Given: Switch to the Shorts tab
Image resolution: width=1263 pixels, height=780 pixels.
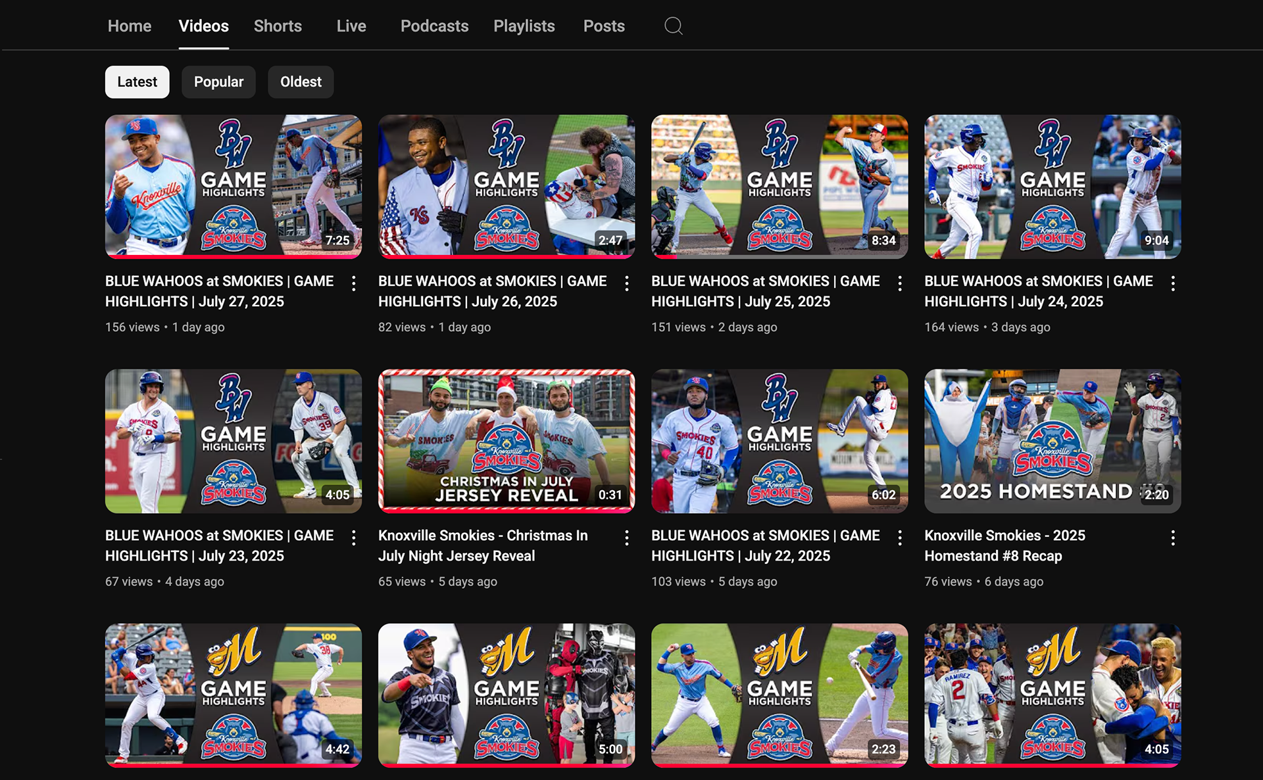Looking at the screenshot, I should click(x=278, y=26).
